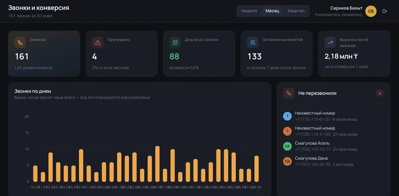Click the y-axis label 20
Viewport: 399px width, 196px height.
tap(27, 116)
